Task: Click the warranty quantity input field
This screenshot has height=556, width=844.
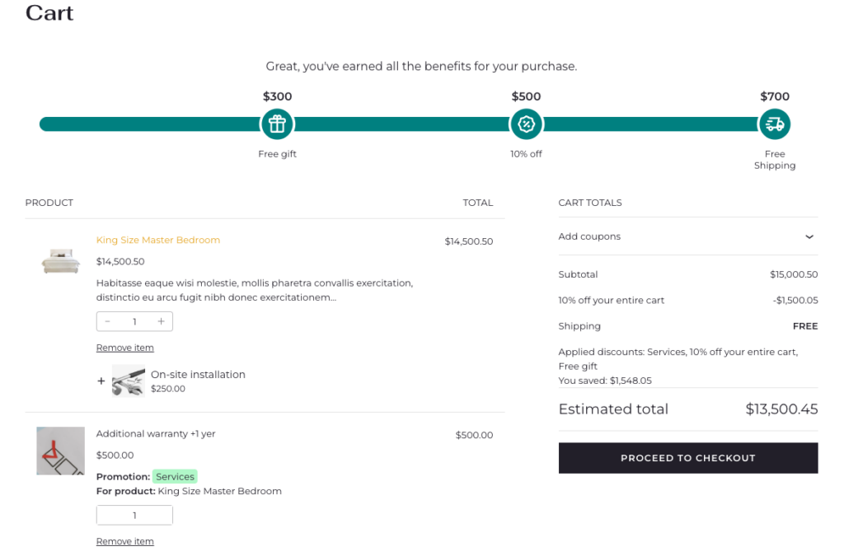Action: (x=134, y=516)
